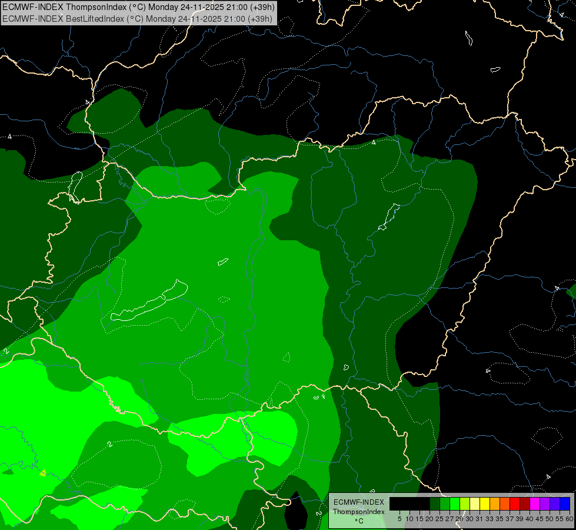Click the orange-red 35–37 legend swatch
The height and width of the screenshot is (530, 576).
pyautogui.click(x=505, y=503)
